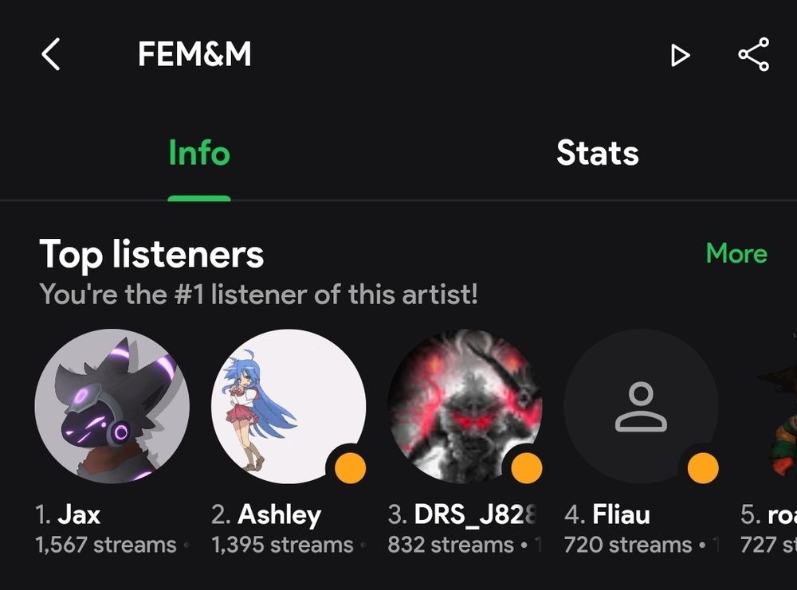This screenshot has width=797, height=590.
Task: Go back using the left arrow
Action: tap(50, 54)
